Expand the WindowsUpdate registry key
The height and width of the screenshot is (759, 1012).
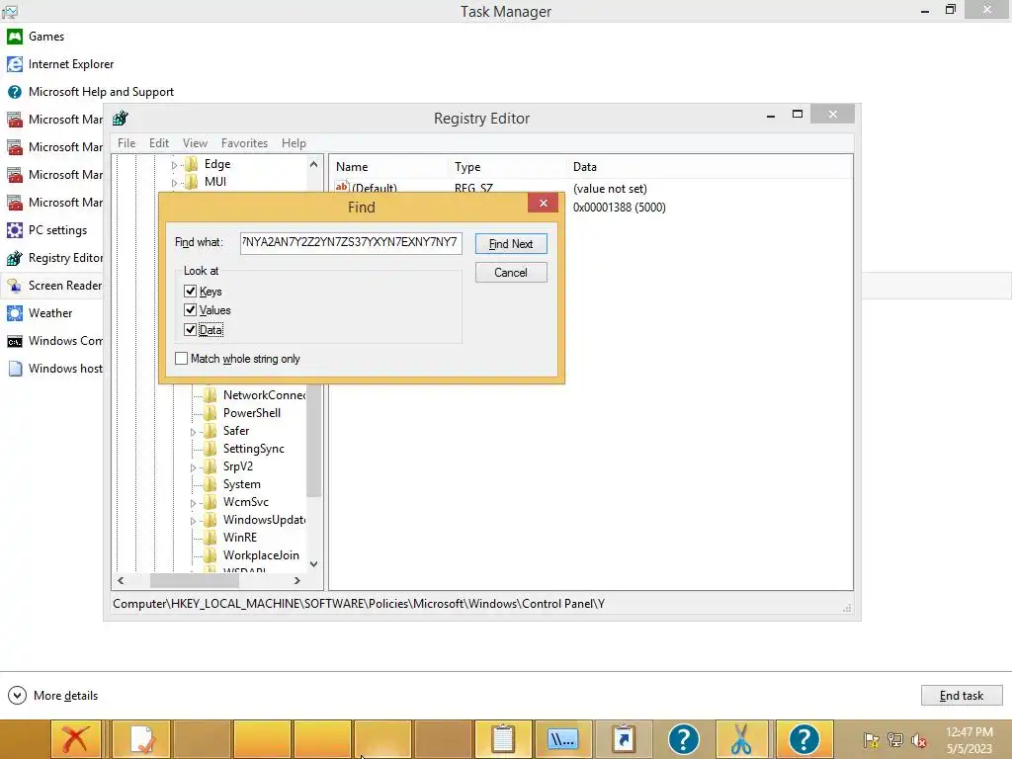tap(193, 521)
